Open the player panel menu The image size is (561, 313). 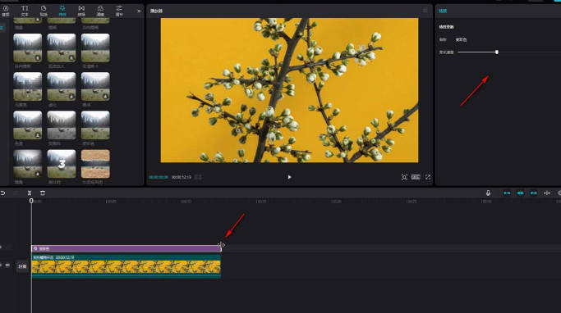pos(425,11)
